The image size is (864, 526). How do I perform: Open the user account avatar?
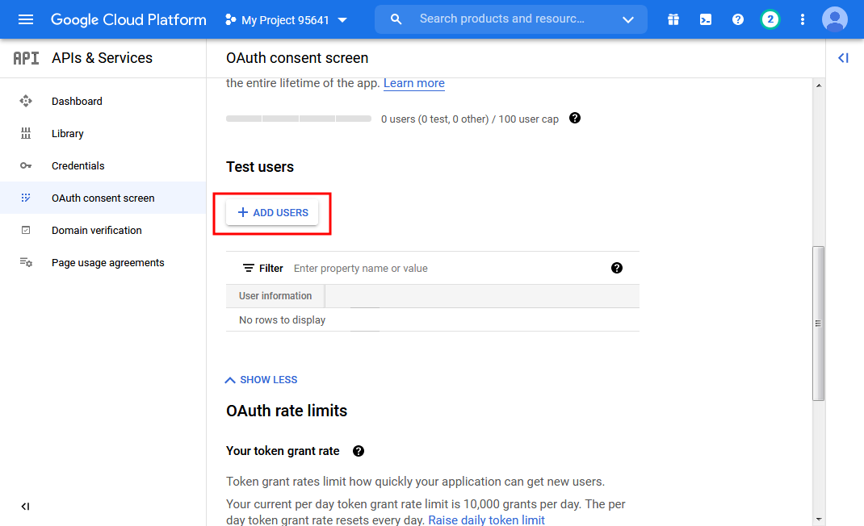coord(835,20)
